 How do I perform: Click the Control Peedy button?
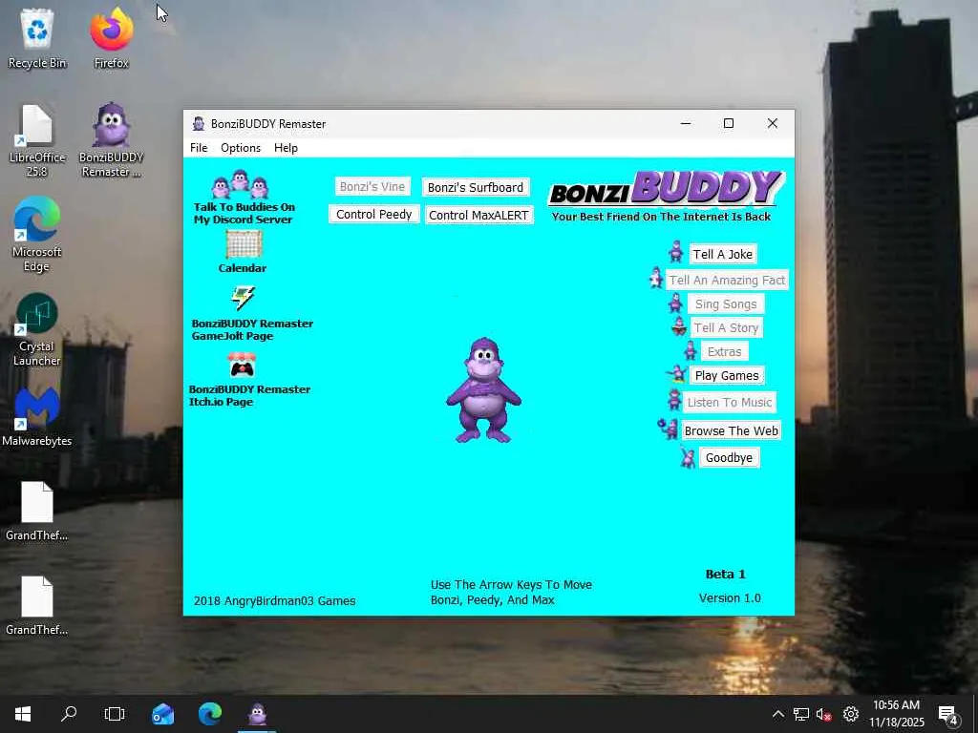tap(373, 215)
